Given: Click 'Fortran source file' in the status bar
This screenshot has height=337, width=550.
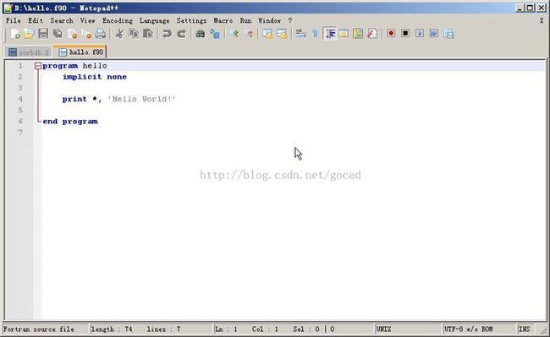Looking at the screenshot, I should point(39,329).
